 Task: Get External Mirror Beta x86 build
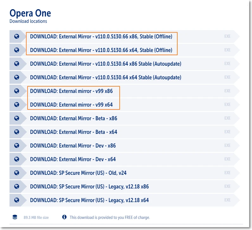[x=74, y=118]
